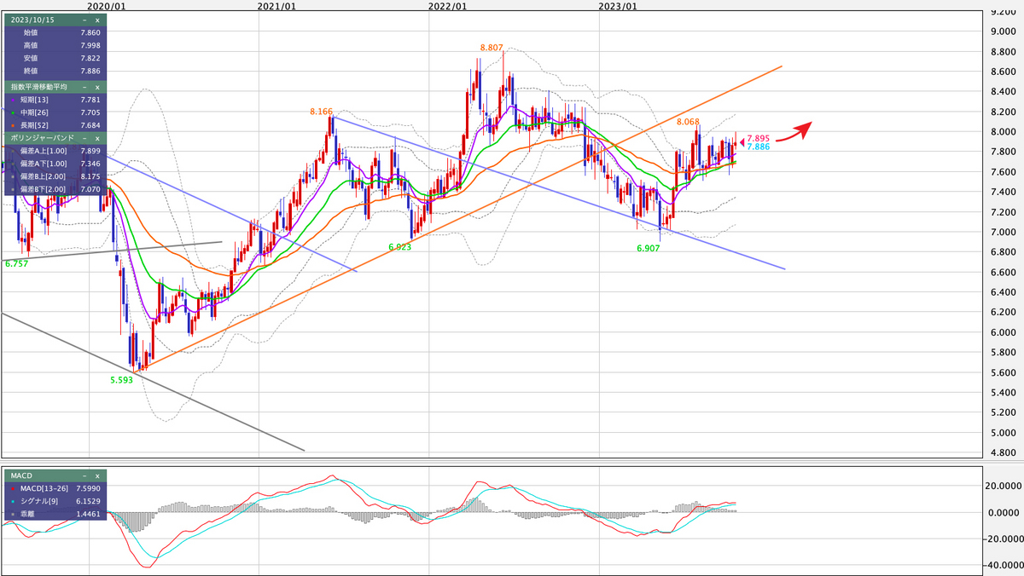Click the 8.166 peak price label
Image resolution: width=1024 pixels, height=576 pixels.
pyautogui.click(x=321, y=112)
